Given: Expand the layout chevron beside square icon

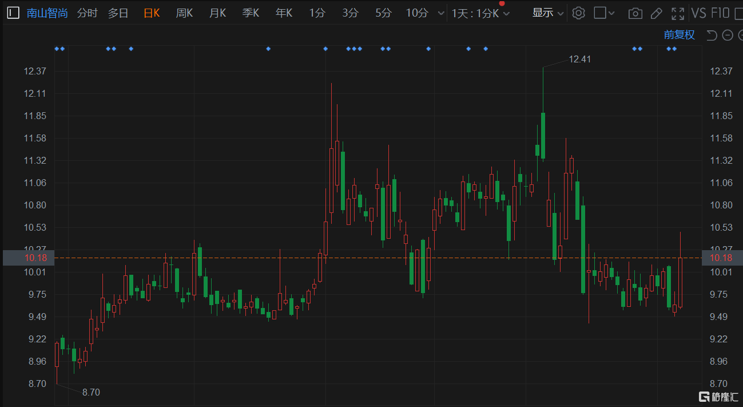Looking at the screenshot, I should [612, 14].
